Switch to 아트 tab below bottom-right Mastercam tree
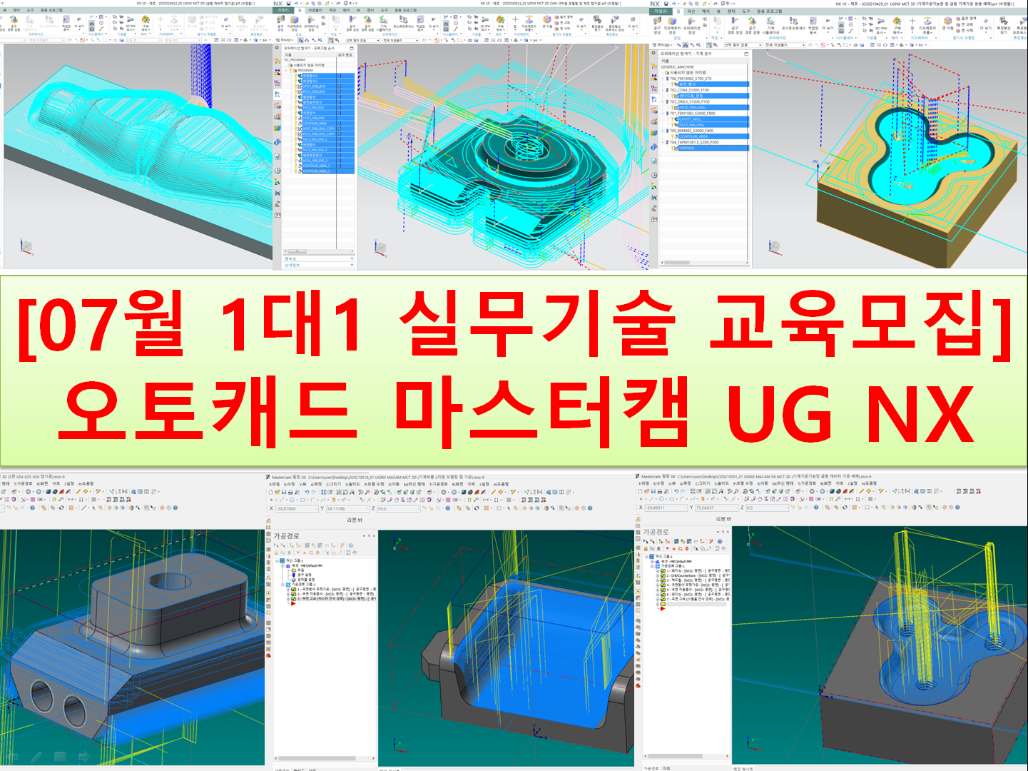This screenshot has height=771, width=1028. [666, 768]
